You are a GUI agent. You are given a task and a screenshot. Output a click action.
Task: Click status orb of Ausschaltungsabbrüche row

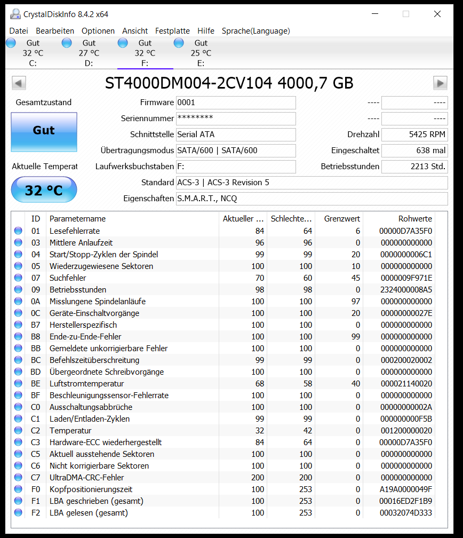point(18,407)
